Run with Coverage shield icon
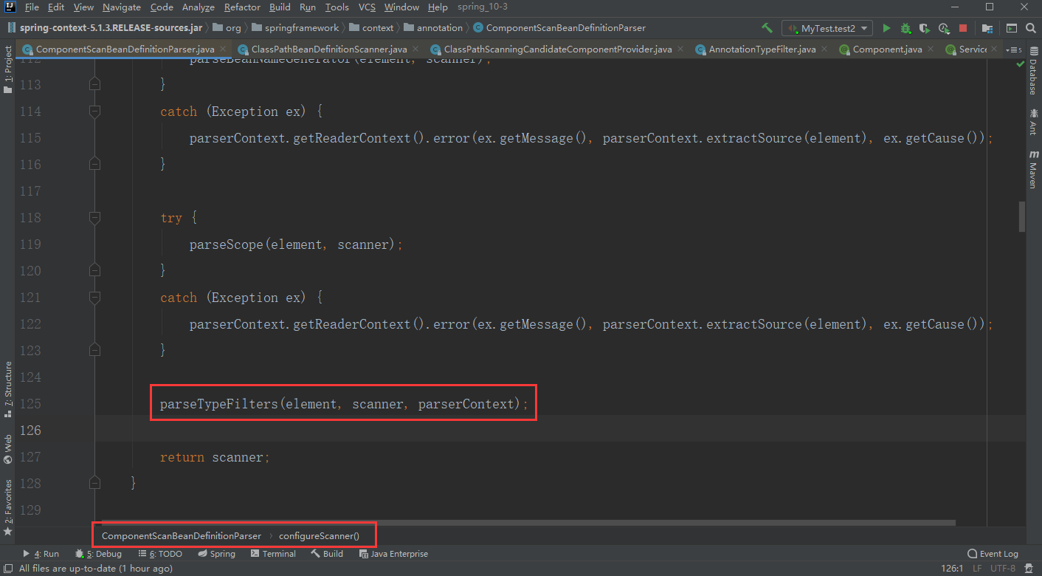This screenshot has width=1042, height=576. 925,28
